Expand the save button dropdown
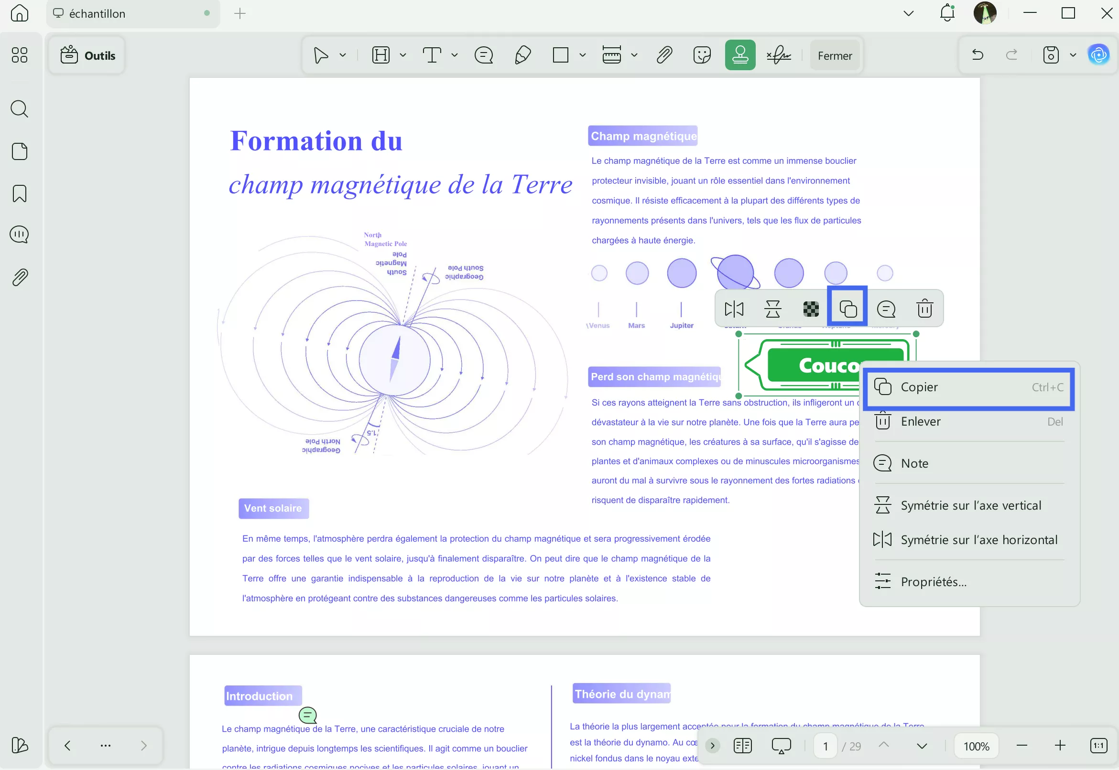Screen dimensions: 1119x770 pyautogui.click(x=1073, y=54)
